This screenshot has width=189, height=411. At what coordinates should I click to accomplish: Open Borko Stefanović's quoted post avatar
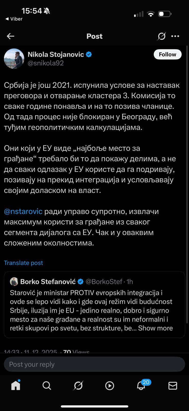point(14,282)
